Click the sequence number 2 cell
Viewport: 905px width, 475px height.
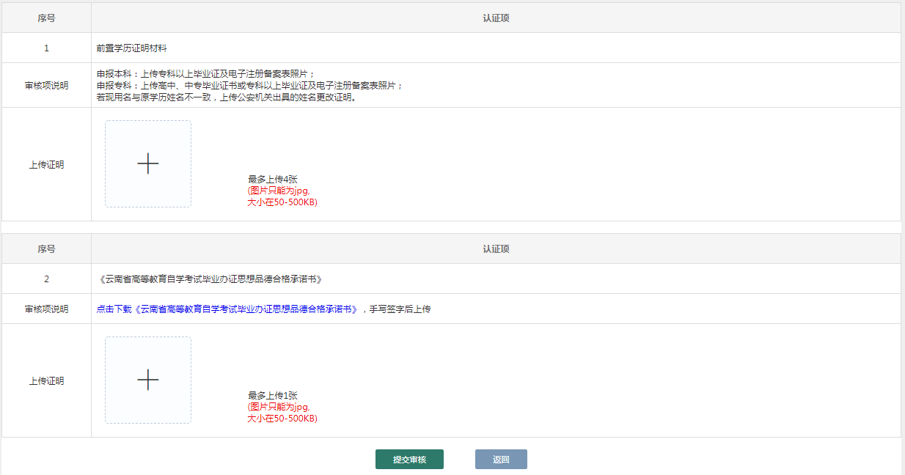(46, 279)
